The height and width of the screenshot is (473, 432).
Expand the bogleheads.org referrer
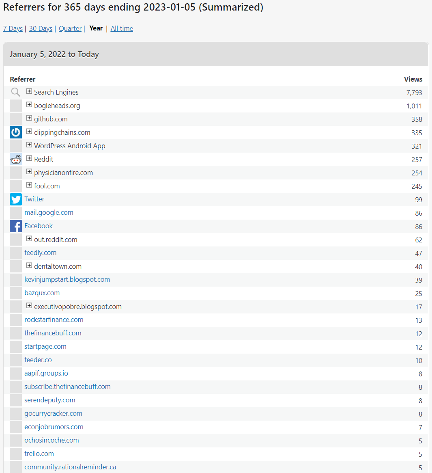(29, 105)
